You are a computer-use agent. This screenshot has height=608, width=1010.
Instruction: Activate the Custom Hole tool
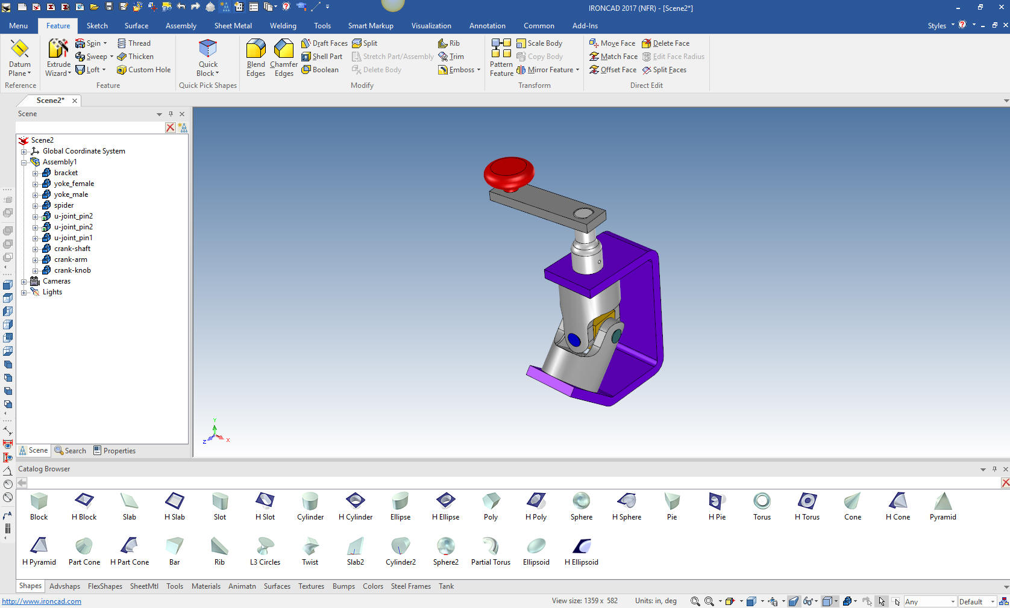[143, 70]
